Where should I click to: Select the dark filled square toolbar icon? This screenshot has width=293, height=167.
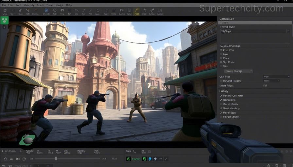69,10
